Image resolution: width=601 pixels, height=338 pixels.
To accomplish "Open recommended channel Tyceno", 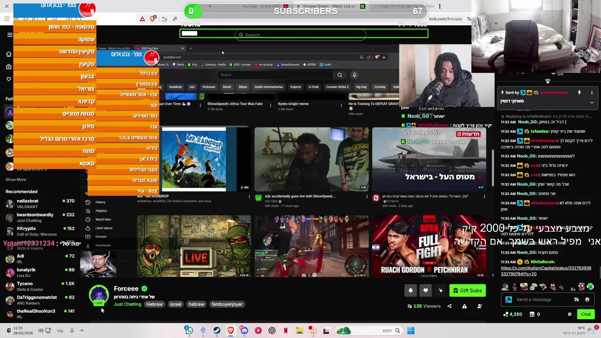I will (40, 286).
